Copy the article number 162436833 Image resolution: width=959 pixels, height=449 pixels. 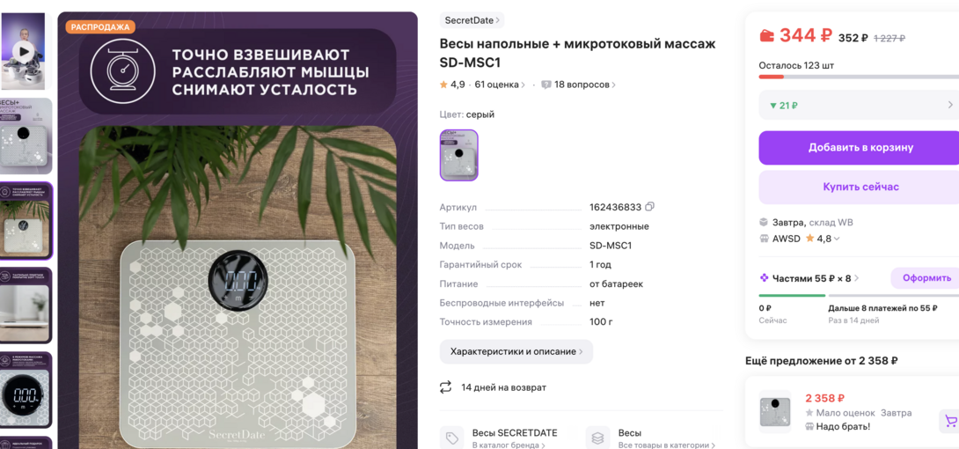(649, 207)
